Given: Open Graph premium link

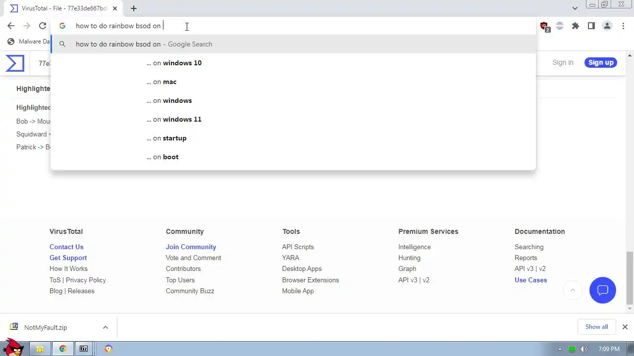Looking at the screenshot, I should 407,268.
